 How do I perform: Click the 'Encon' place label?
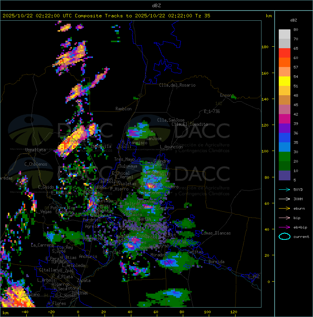pos(225,95)
